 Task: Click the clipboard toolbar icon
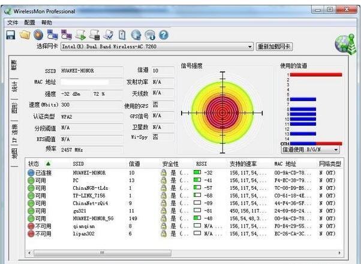(122, 35)
